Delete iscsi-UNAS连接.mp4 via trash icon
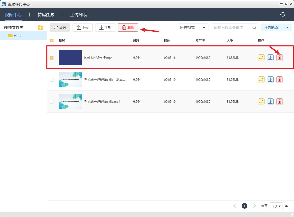 279,58
